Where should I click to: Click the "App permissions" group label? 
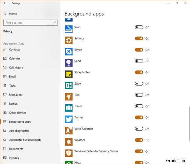[x=13, y=44]
